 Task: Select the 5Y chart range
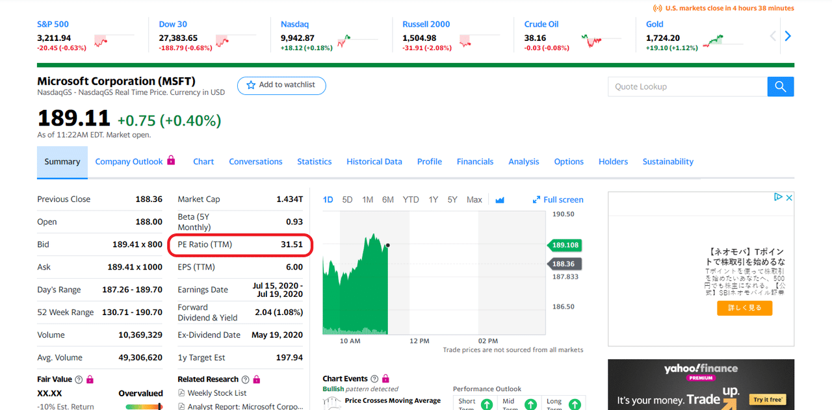click(453, 200)
